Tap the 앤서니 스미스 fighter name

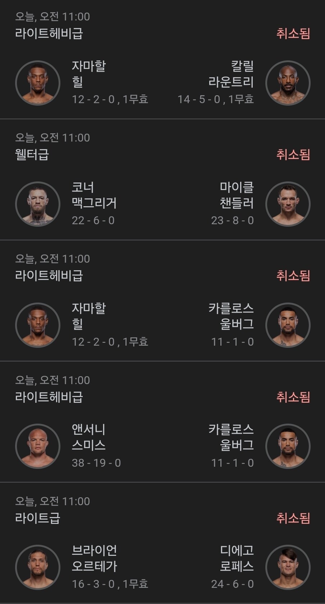tap(88, 437)
